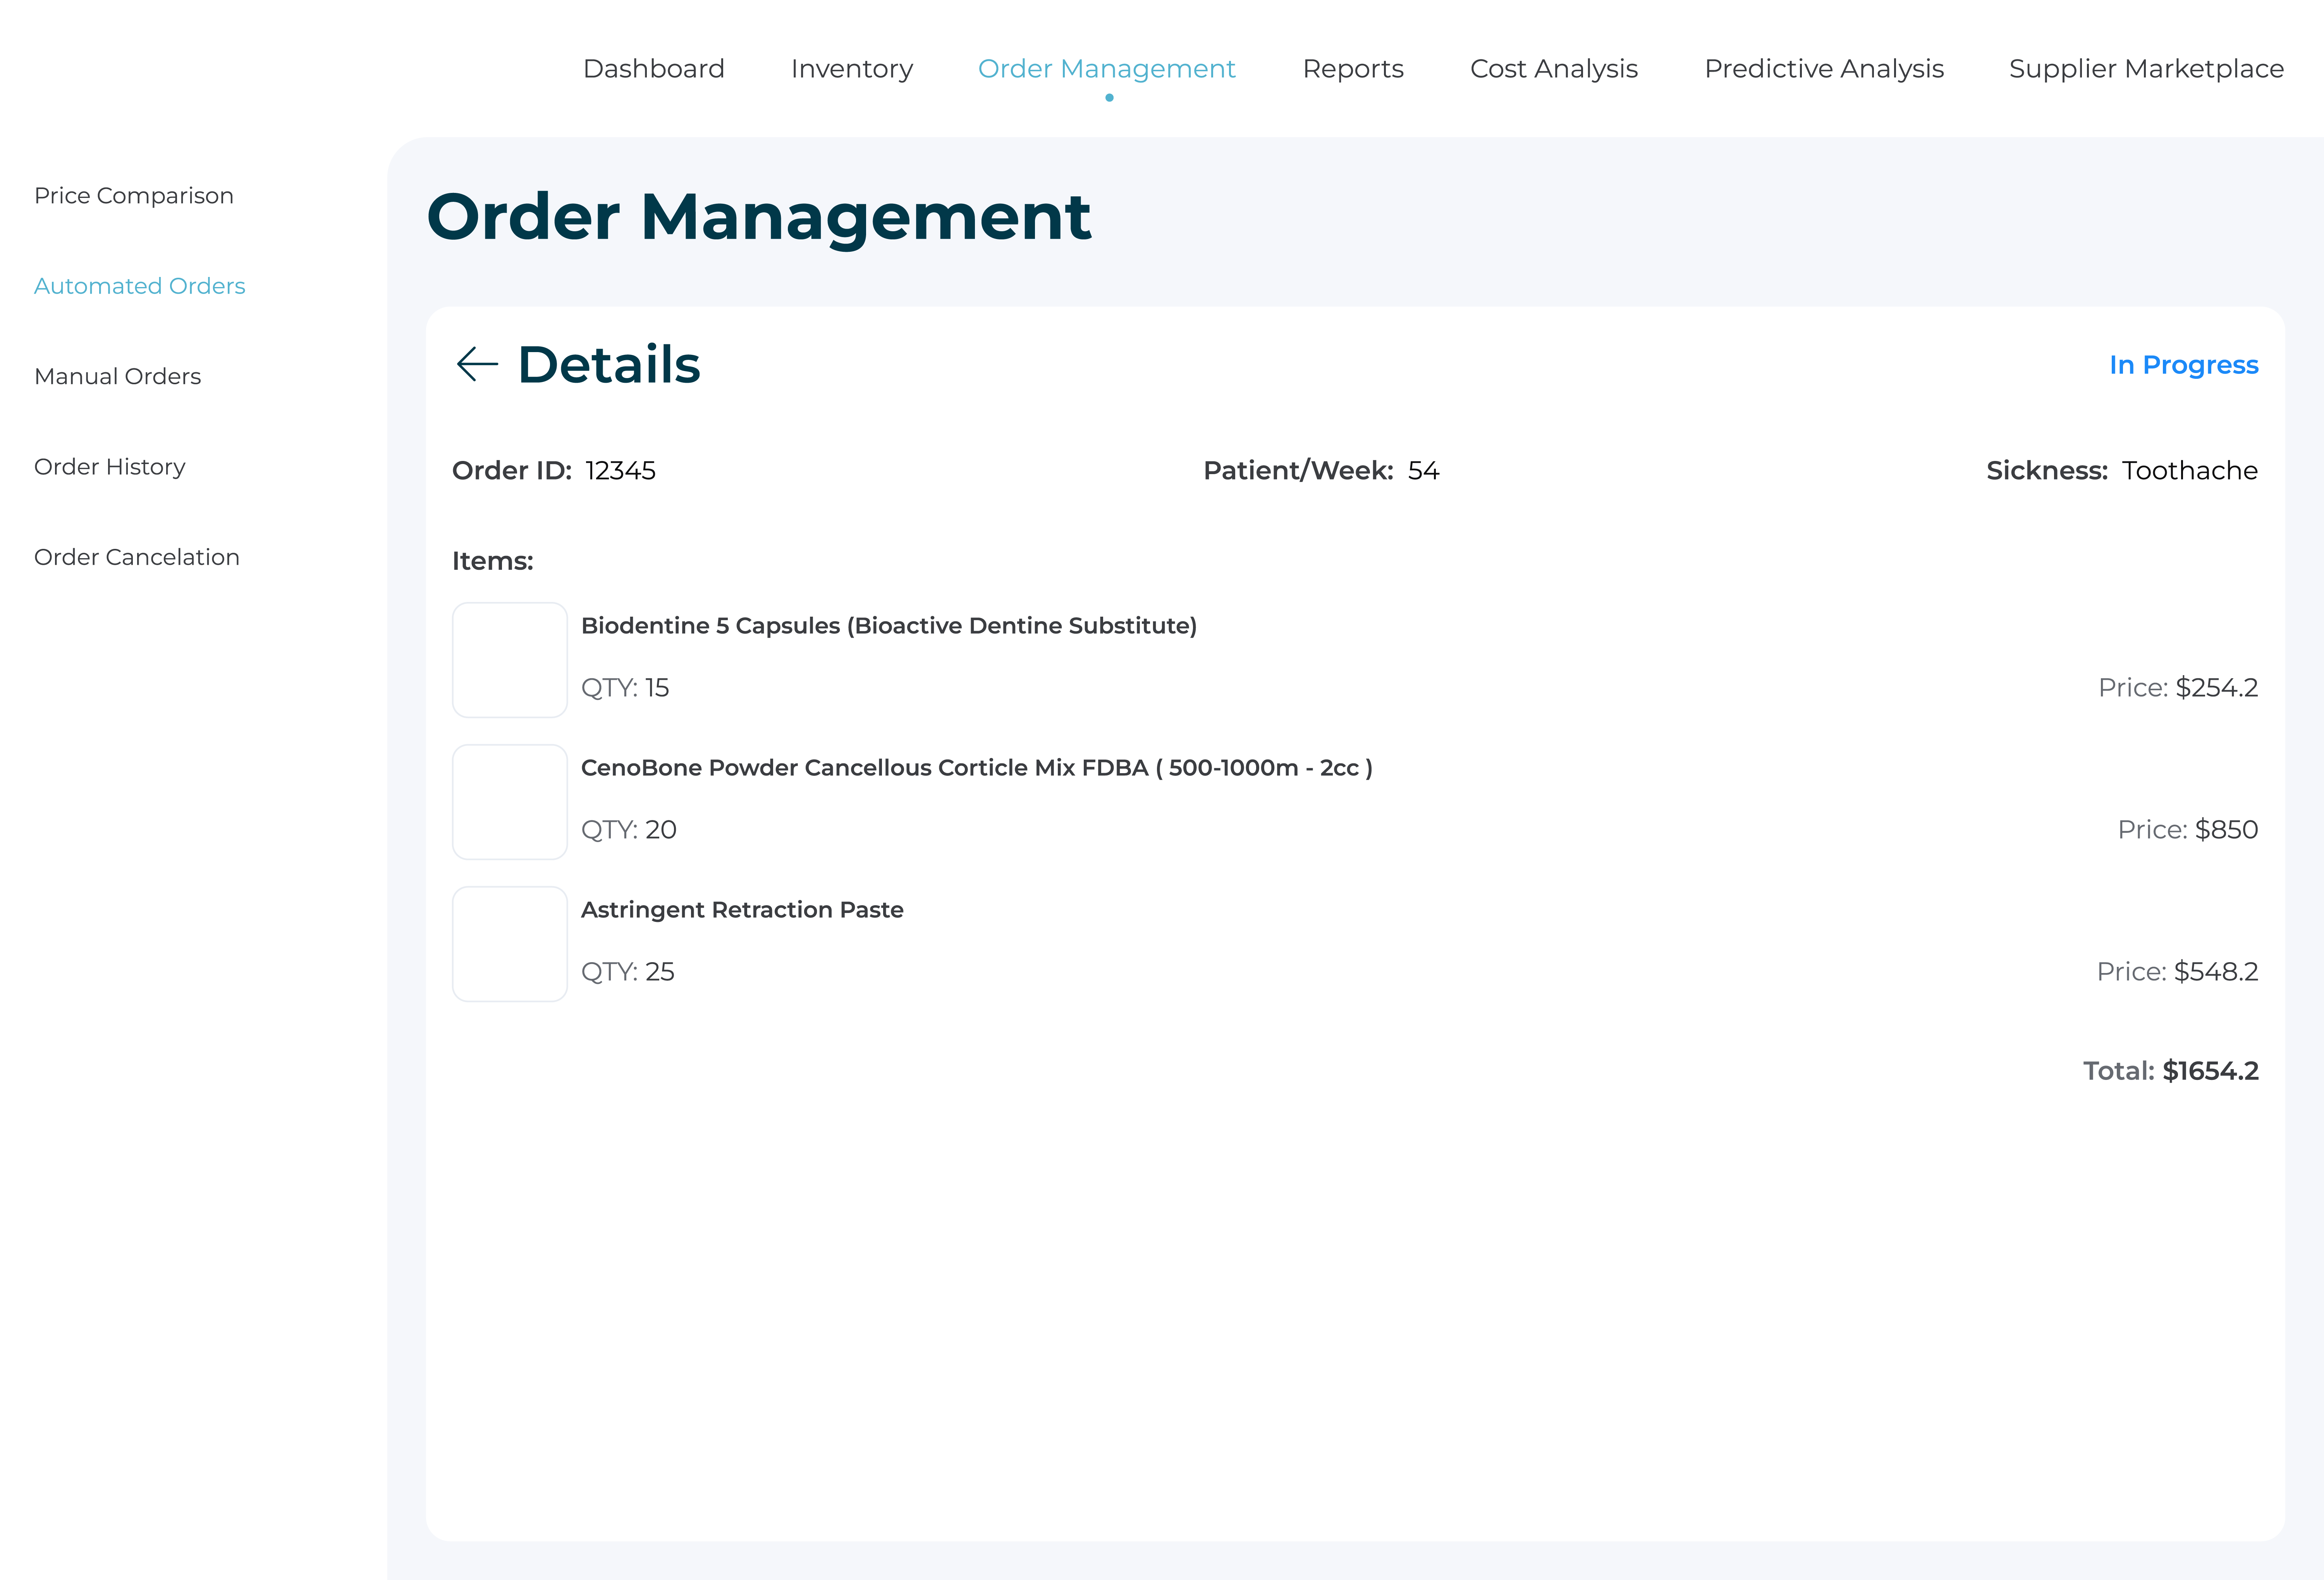Select Automated Orders in the sidebar

pos(139,286)
